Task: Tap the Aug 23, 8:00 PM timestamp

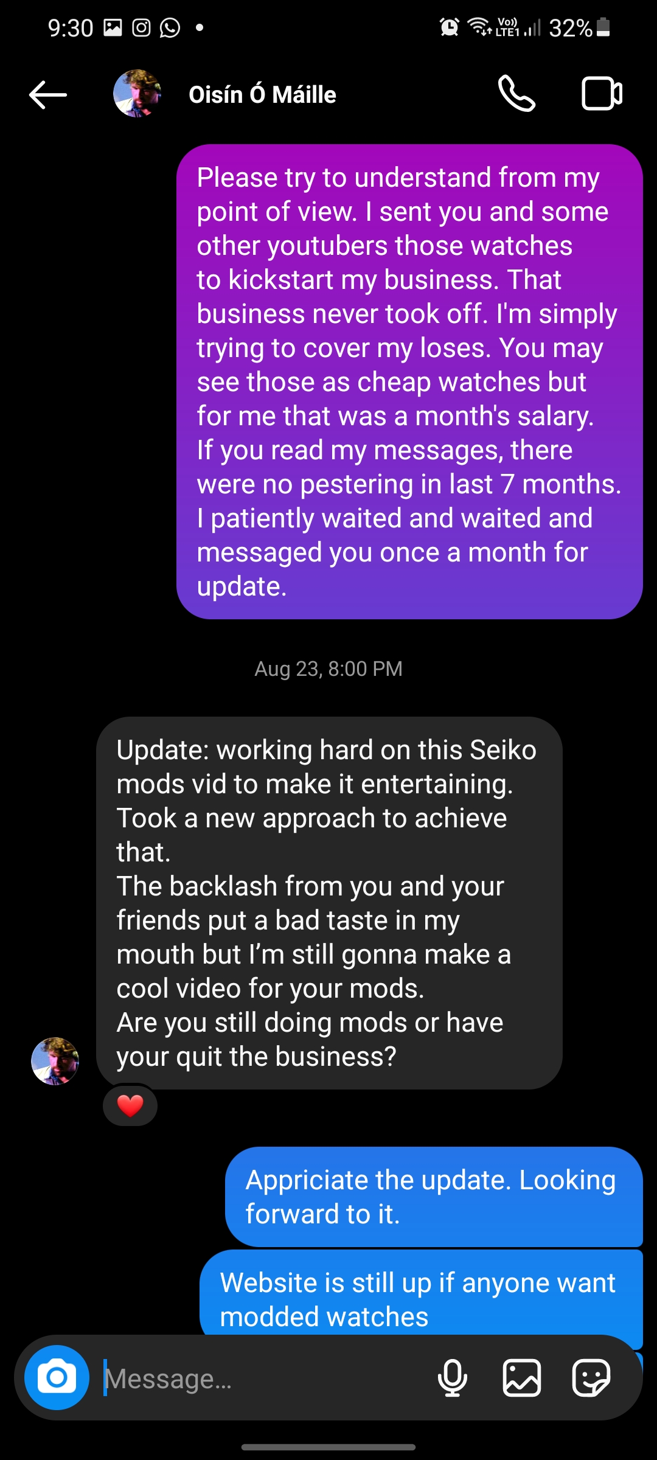Action: click(328, 669)
